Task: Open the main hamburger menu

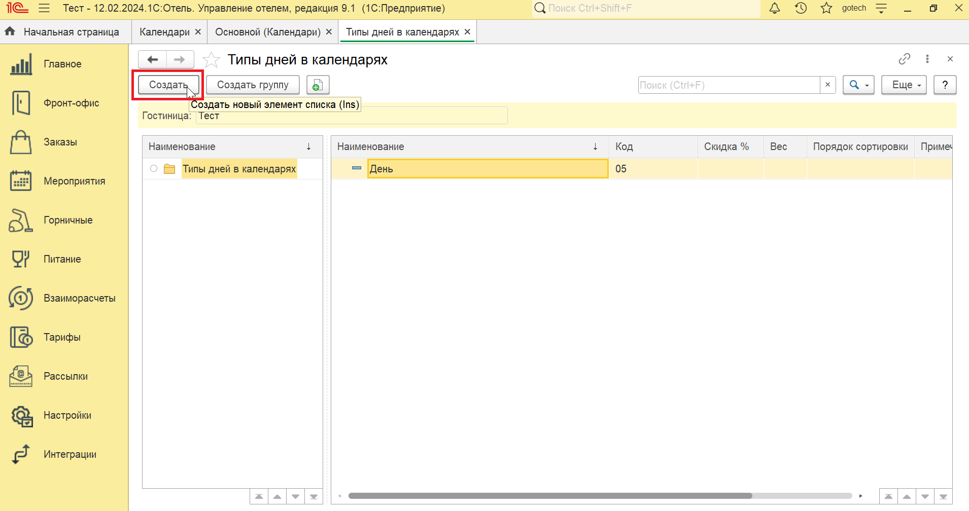Action: click(x=44, y=8)
